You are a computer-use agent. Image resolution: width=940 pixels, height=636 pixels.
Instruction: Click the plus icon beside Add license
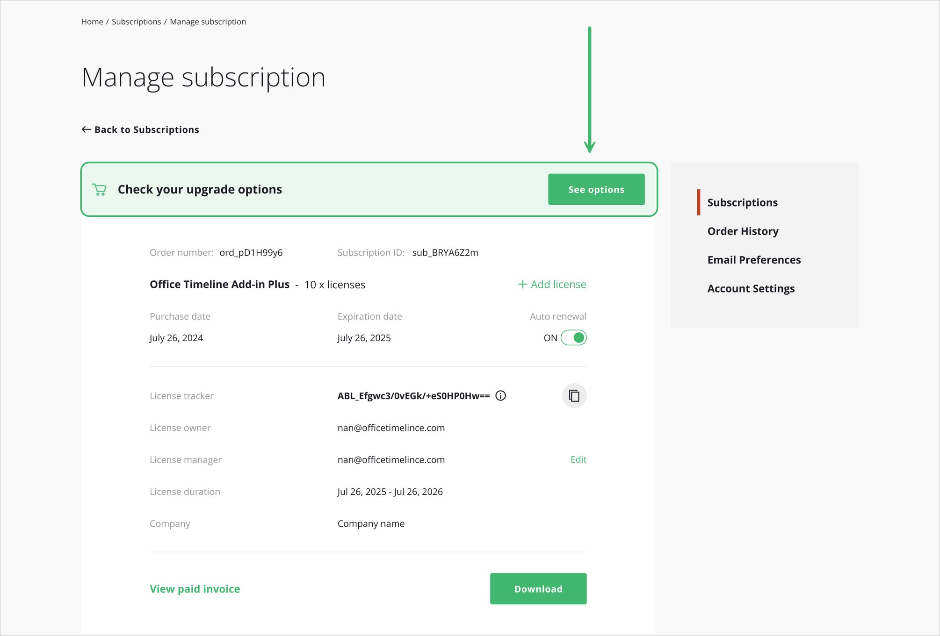click(522, 284)
